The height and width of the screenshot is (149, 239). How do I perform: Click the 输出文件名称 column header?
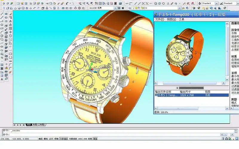[163, 92]
